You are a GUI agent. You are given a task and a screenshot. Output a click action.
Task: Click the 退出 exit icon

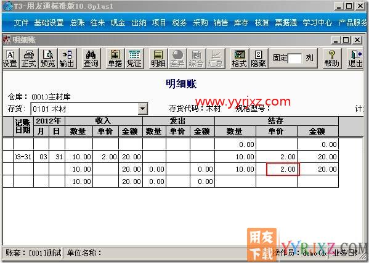point(355,59)
